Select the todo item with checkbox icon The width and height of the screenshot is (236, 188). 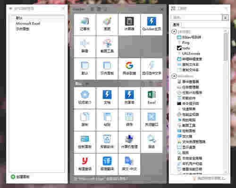[184, 48]
